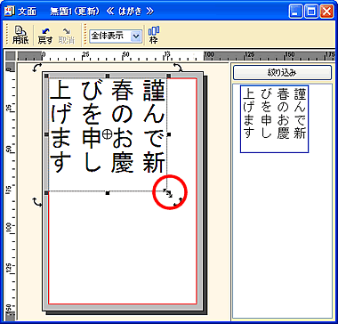
Task: Click the 謹 character in the text frame
Action: [x=154, y=90]
